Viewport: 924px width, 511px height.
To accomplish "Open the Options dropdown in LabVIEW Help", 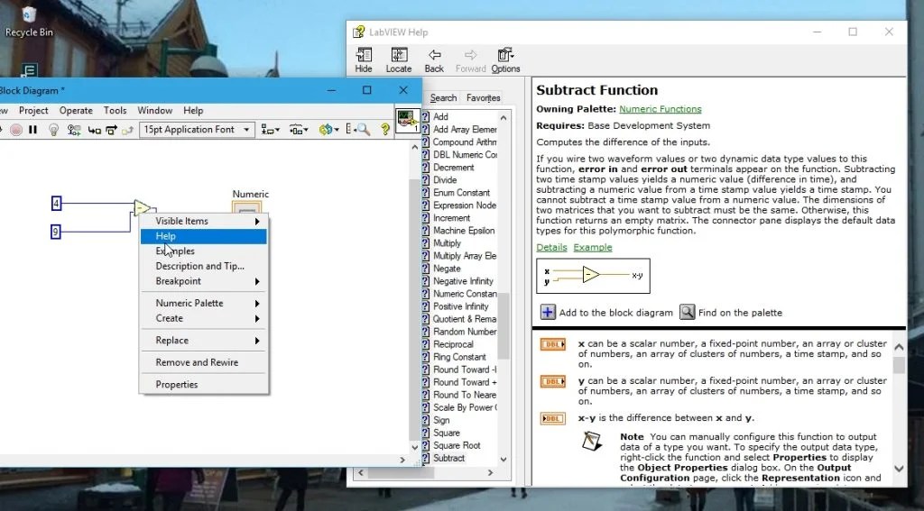I will click(x=505, y=60).
